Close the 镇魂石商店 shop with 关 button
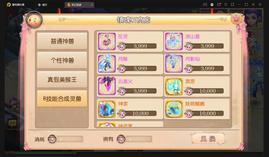The image size is (269, 157). 236,19
